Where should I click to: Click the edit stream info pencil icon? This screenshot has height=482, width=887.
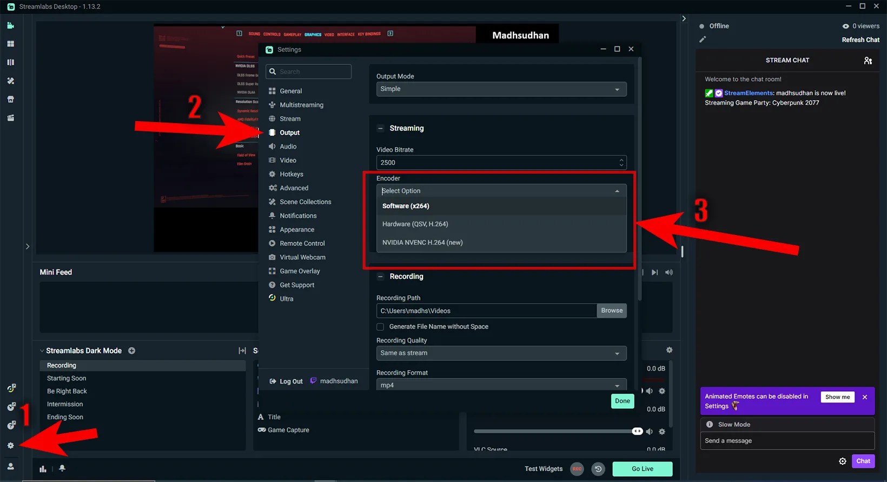[703, 39]
